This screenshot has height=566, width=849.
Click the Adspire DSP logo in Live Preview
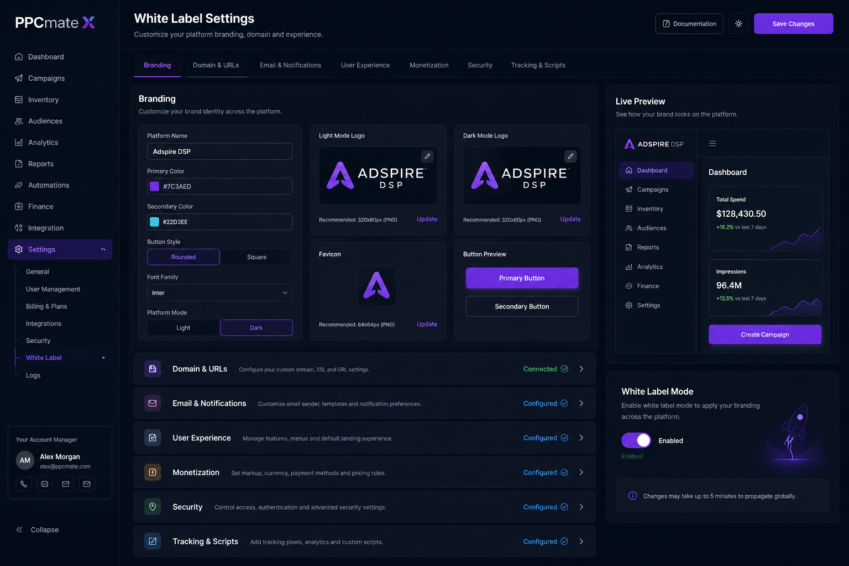[x=654, y=144]
